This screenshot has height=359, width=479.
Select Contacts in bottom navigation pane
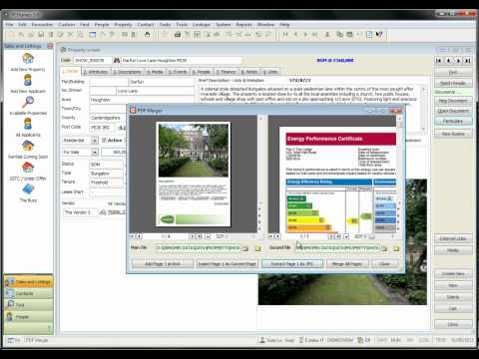29,293
